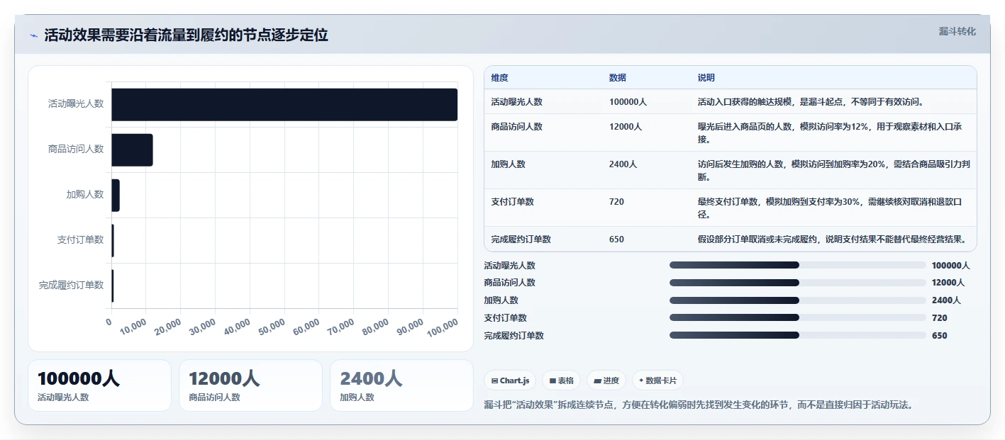Open the 100000人 活动曝光人数 data card
This screenshot has height=440, width=1005.
coord(99,385)
